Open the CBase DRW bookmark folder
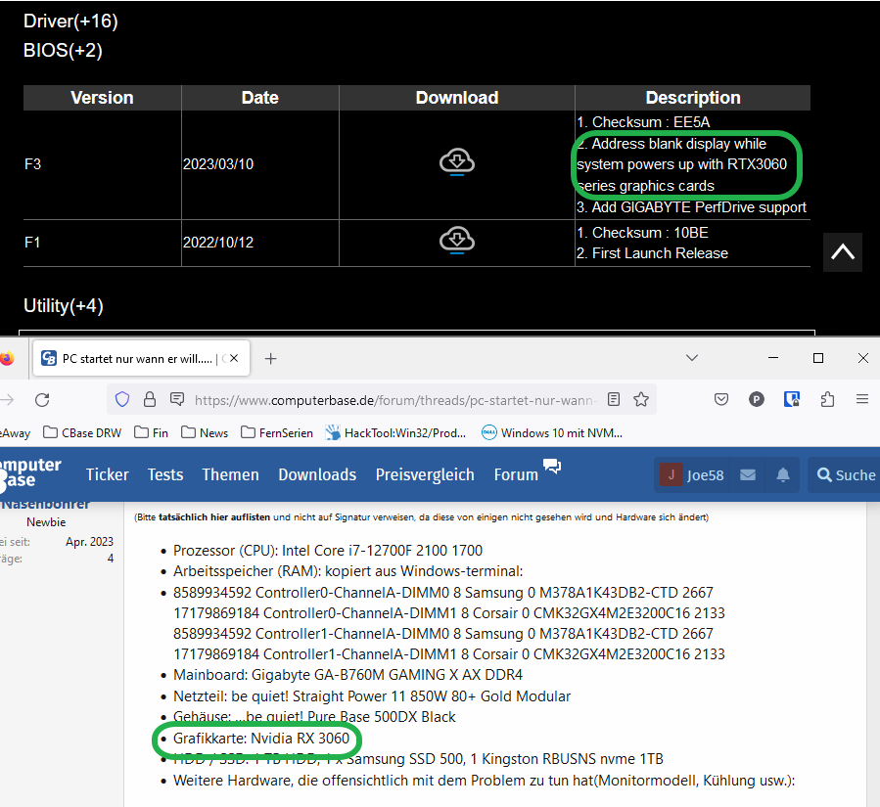Screen dimensions: 880x807 pyautogui.click(x=82, y=433)
